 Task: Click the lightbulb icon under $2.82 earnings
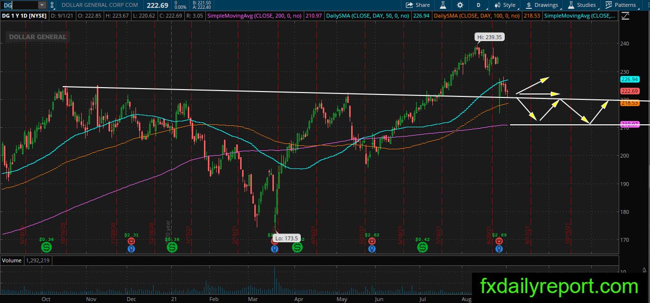[x=372, y=249]
